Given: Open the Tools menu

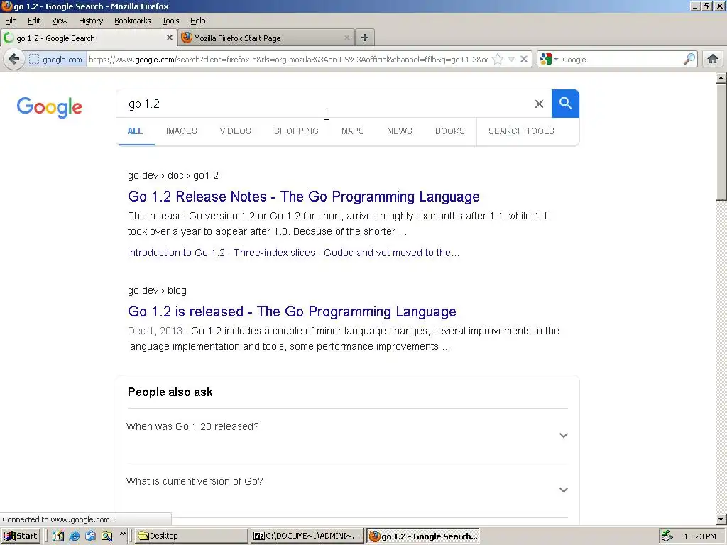Looking at the screenshot, I should point(170,21).
